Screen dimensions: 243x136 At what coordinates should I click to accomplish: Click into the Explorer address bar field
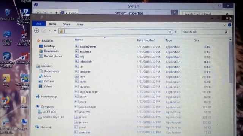[x=115, y=32]
